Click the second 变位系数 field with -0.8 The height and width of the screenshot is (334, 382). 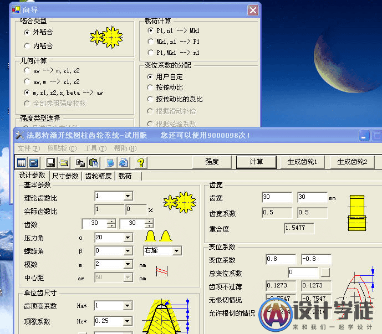coord(316,259)
